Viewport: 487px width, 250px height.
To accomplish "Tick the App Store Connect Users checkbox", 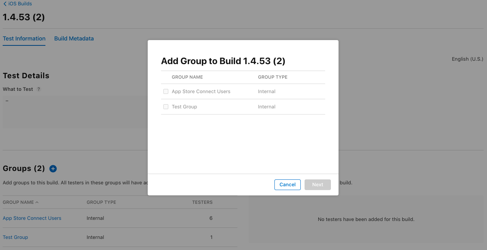I will point(166,92).
